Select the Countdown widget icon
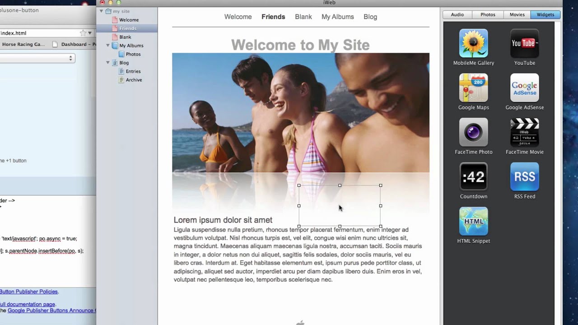 pyautogui.click(x=473, y=176)
